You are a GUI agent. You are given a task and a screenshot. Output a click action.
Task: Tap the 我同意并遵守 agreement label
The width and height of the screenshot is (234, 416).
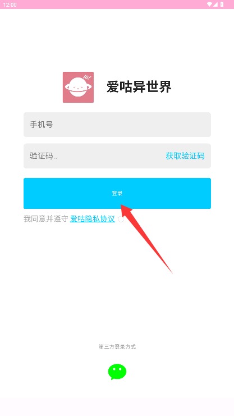pyautogui.click(x=46, y=219)
